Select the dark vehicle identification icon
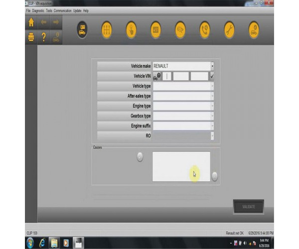Image resolution: width=299 pixels, height=249 pixels. tap(82, 30)
